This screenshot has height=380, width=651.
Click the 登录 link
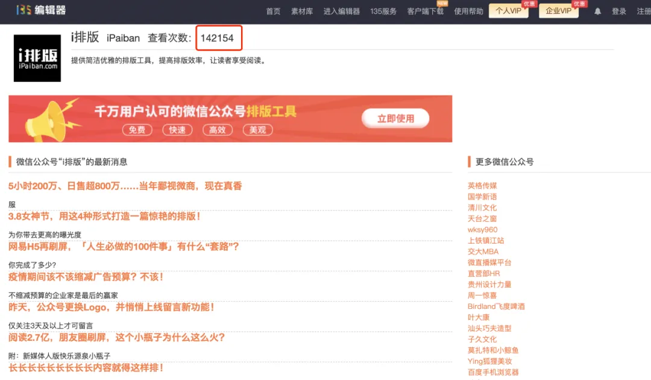pos(618,11)
